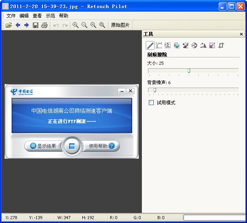The height and width of the screenshot is (223, 247).
Task: Click the empty status bar field
Action: pyautogui.click(x=215, y=218)
